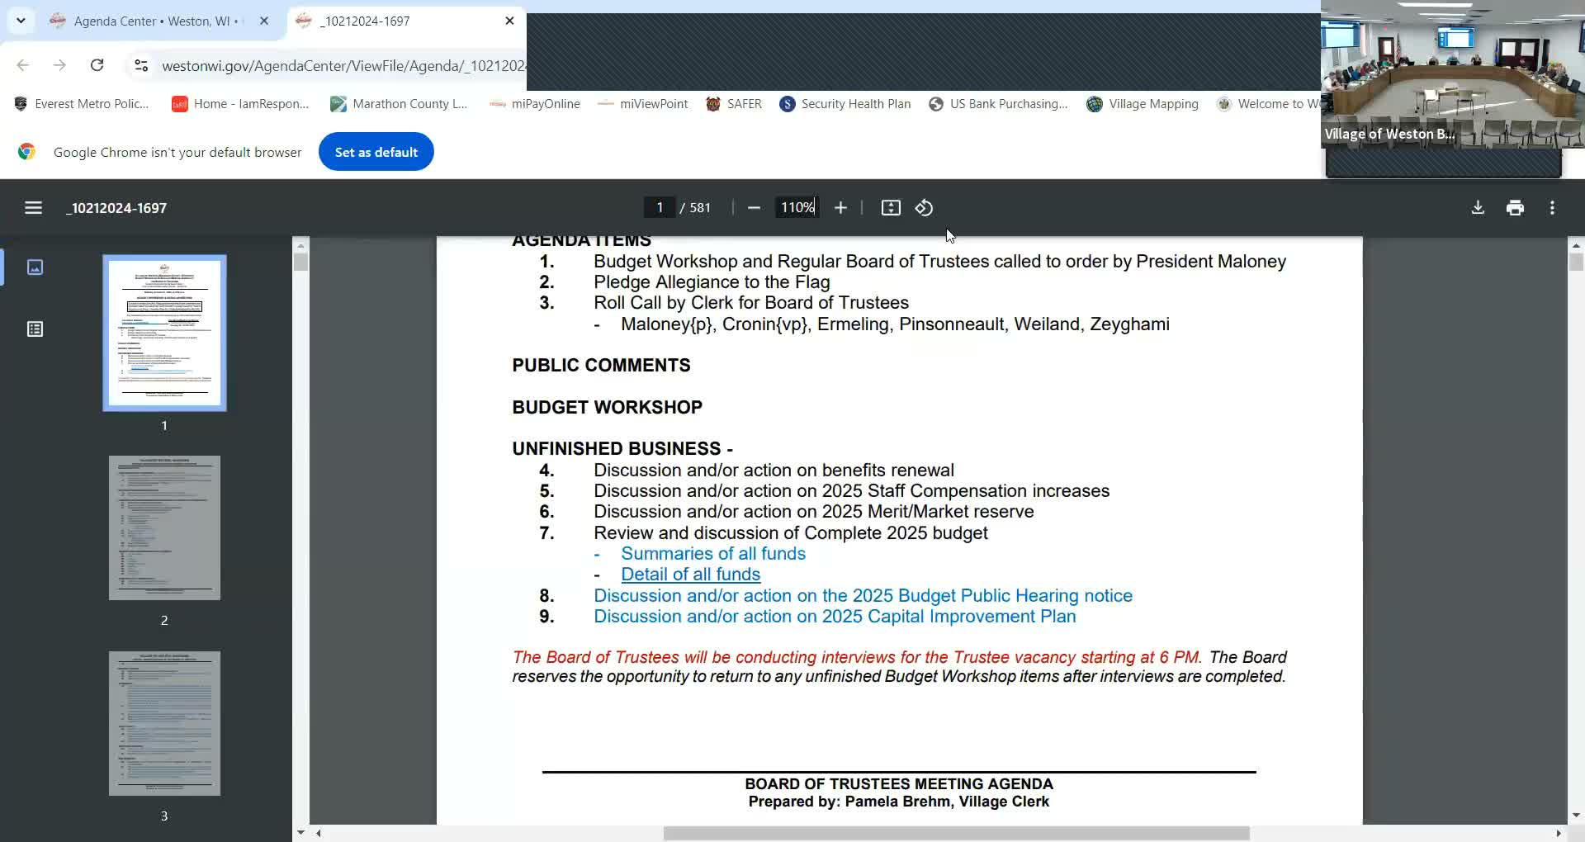The height and width of the screenshot is (842, 1585).
Task: Open SAFER bookmark
Action: pos(734,104)
